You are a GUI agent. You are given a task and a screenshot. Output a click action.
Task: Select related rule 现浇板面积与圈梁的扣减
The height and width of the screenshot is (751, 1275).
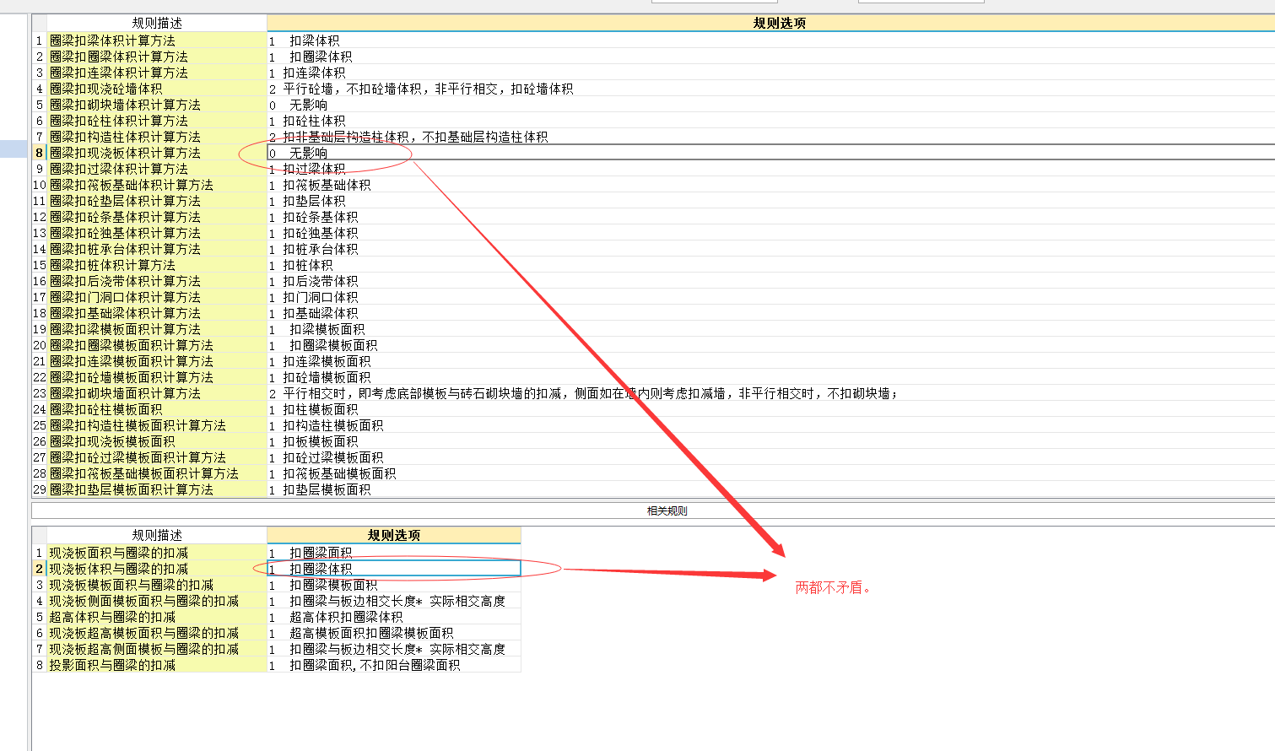(157, 553)
